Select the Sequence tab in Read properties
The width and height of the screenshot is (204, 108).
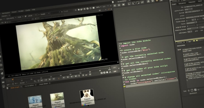(182, 3)
